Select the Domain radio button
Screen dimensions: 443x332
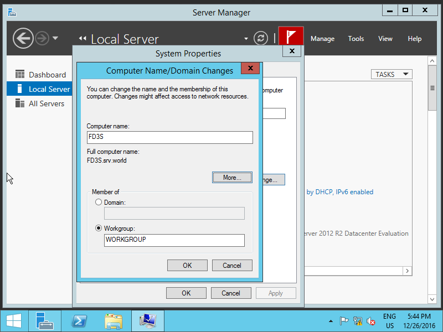point(99,203)
